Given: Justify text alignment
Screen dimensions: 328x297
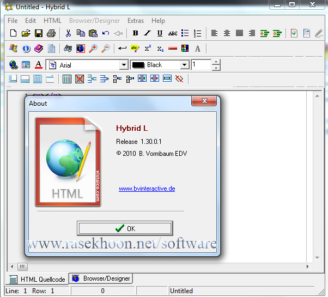Looking at the screenshot, I should click(239, 33).
